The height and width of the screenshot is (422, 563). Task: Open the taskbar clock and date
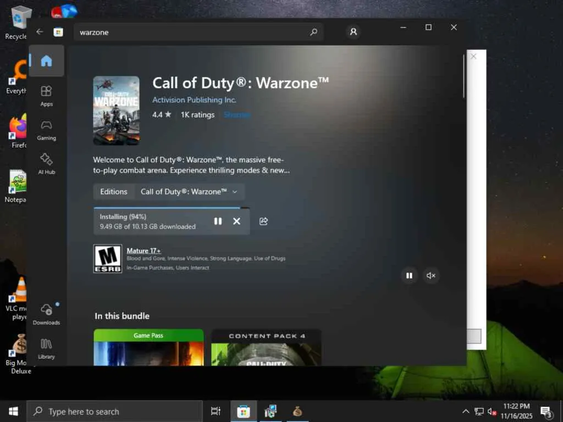pyautogui.click(x=516, y=411)
